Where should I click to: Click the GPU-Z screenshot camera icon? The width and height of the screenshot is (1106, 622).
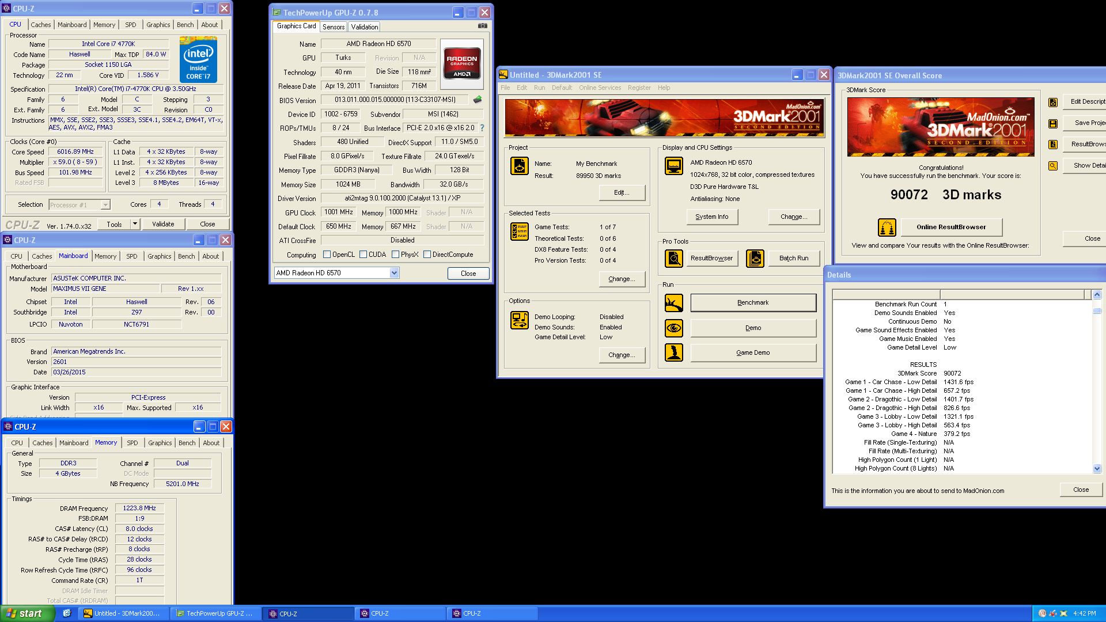[x=483, y=26]
